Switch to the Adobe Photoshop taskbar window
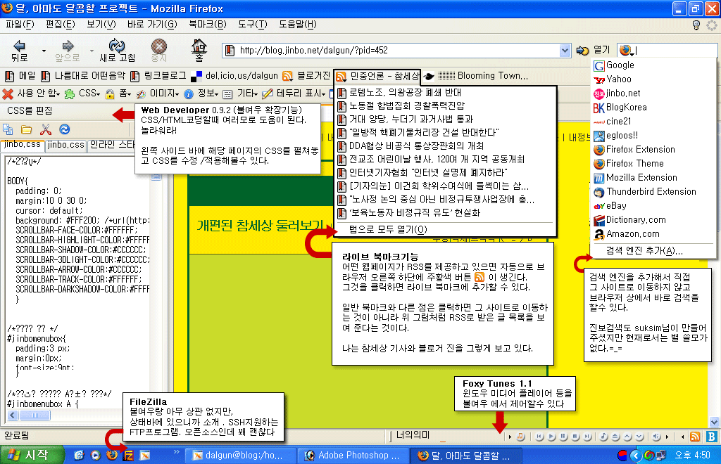 pyautogui.click(x=353, y=456)
